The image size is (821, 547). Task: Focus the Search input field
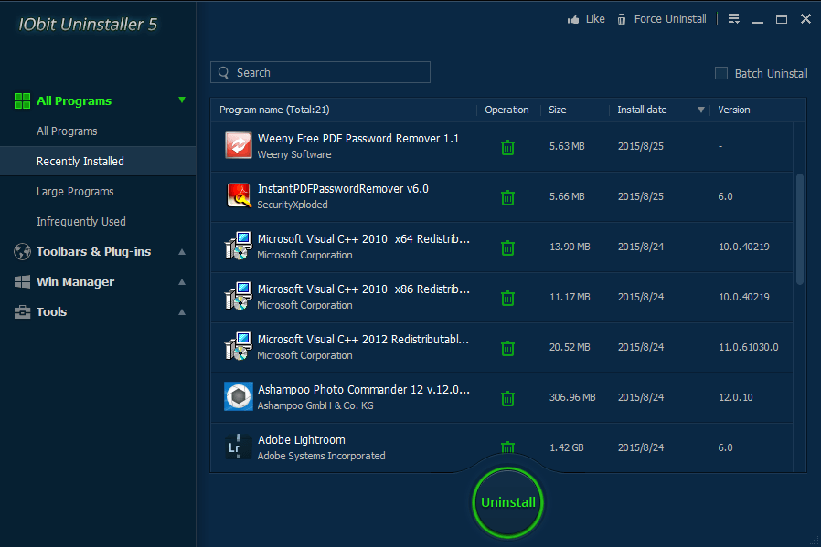click(x=320, y=73)
